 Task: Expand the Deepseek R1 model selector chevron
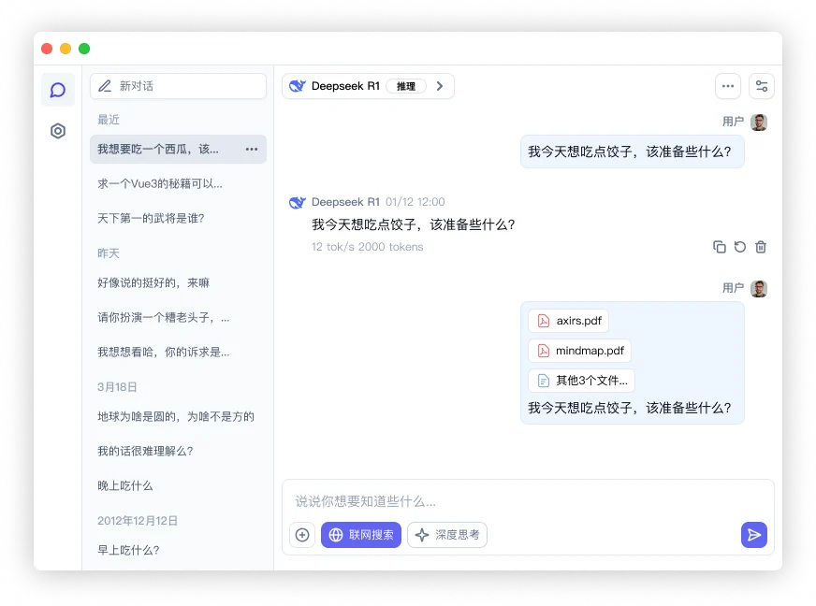[439, 85]
